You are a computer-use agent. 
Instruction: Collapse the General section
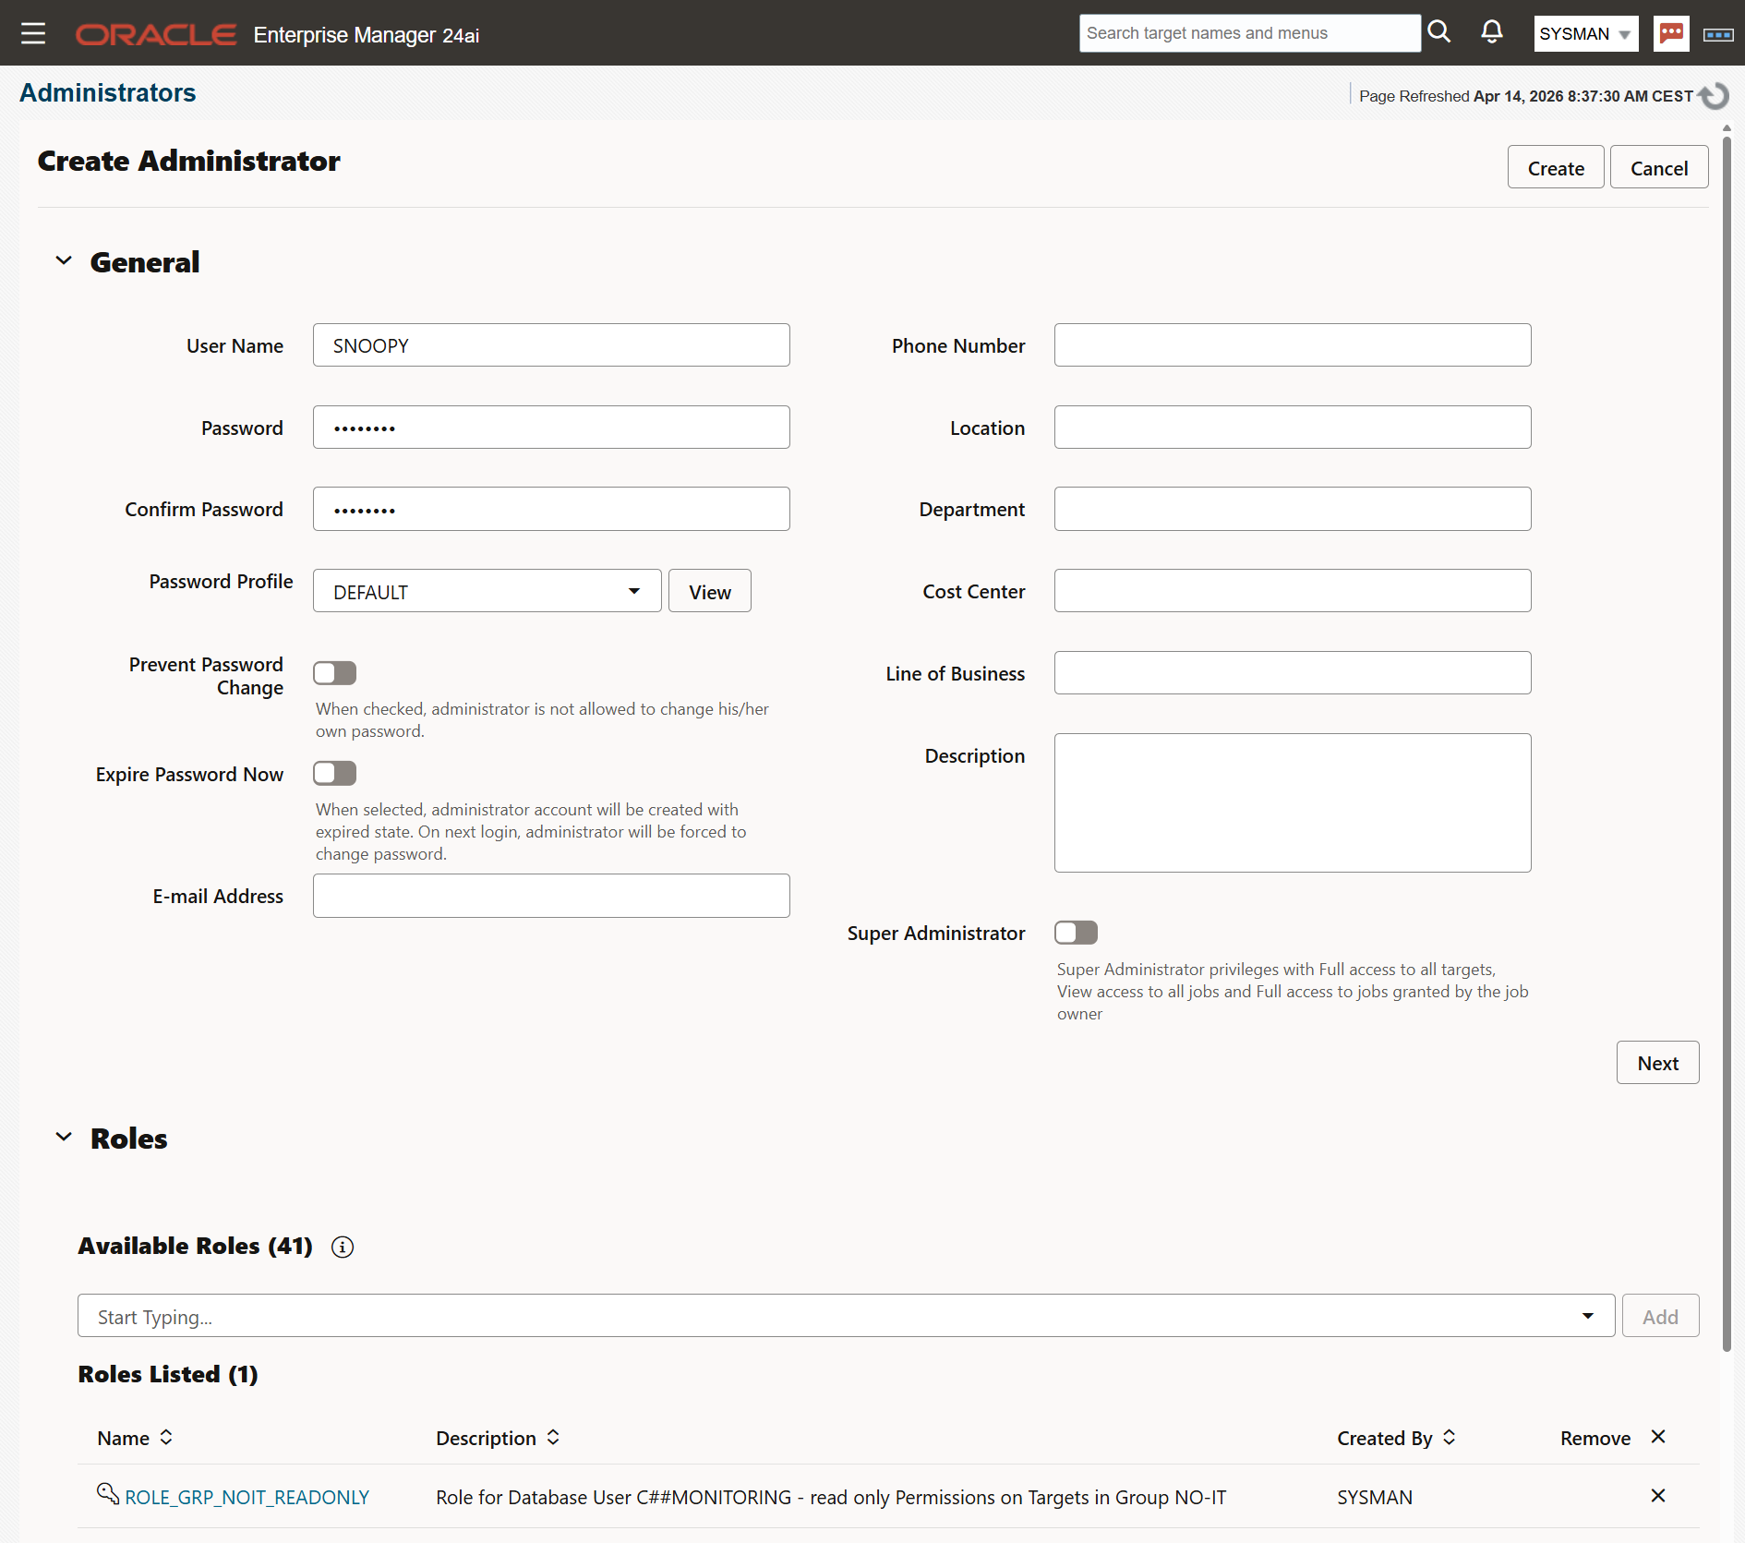click(x=64, y=260)
